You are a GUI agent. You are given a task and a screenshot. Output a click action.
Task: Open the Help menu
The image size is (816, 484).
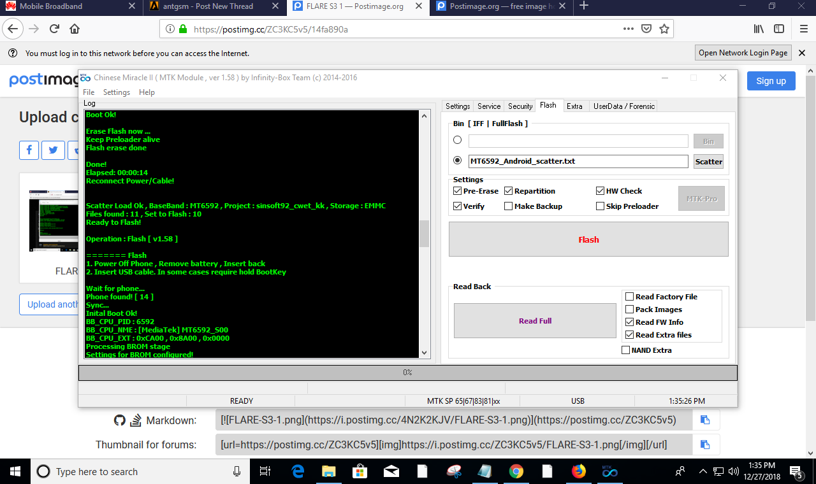tap(147, 92)
